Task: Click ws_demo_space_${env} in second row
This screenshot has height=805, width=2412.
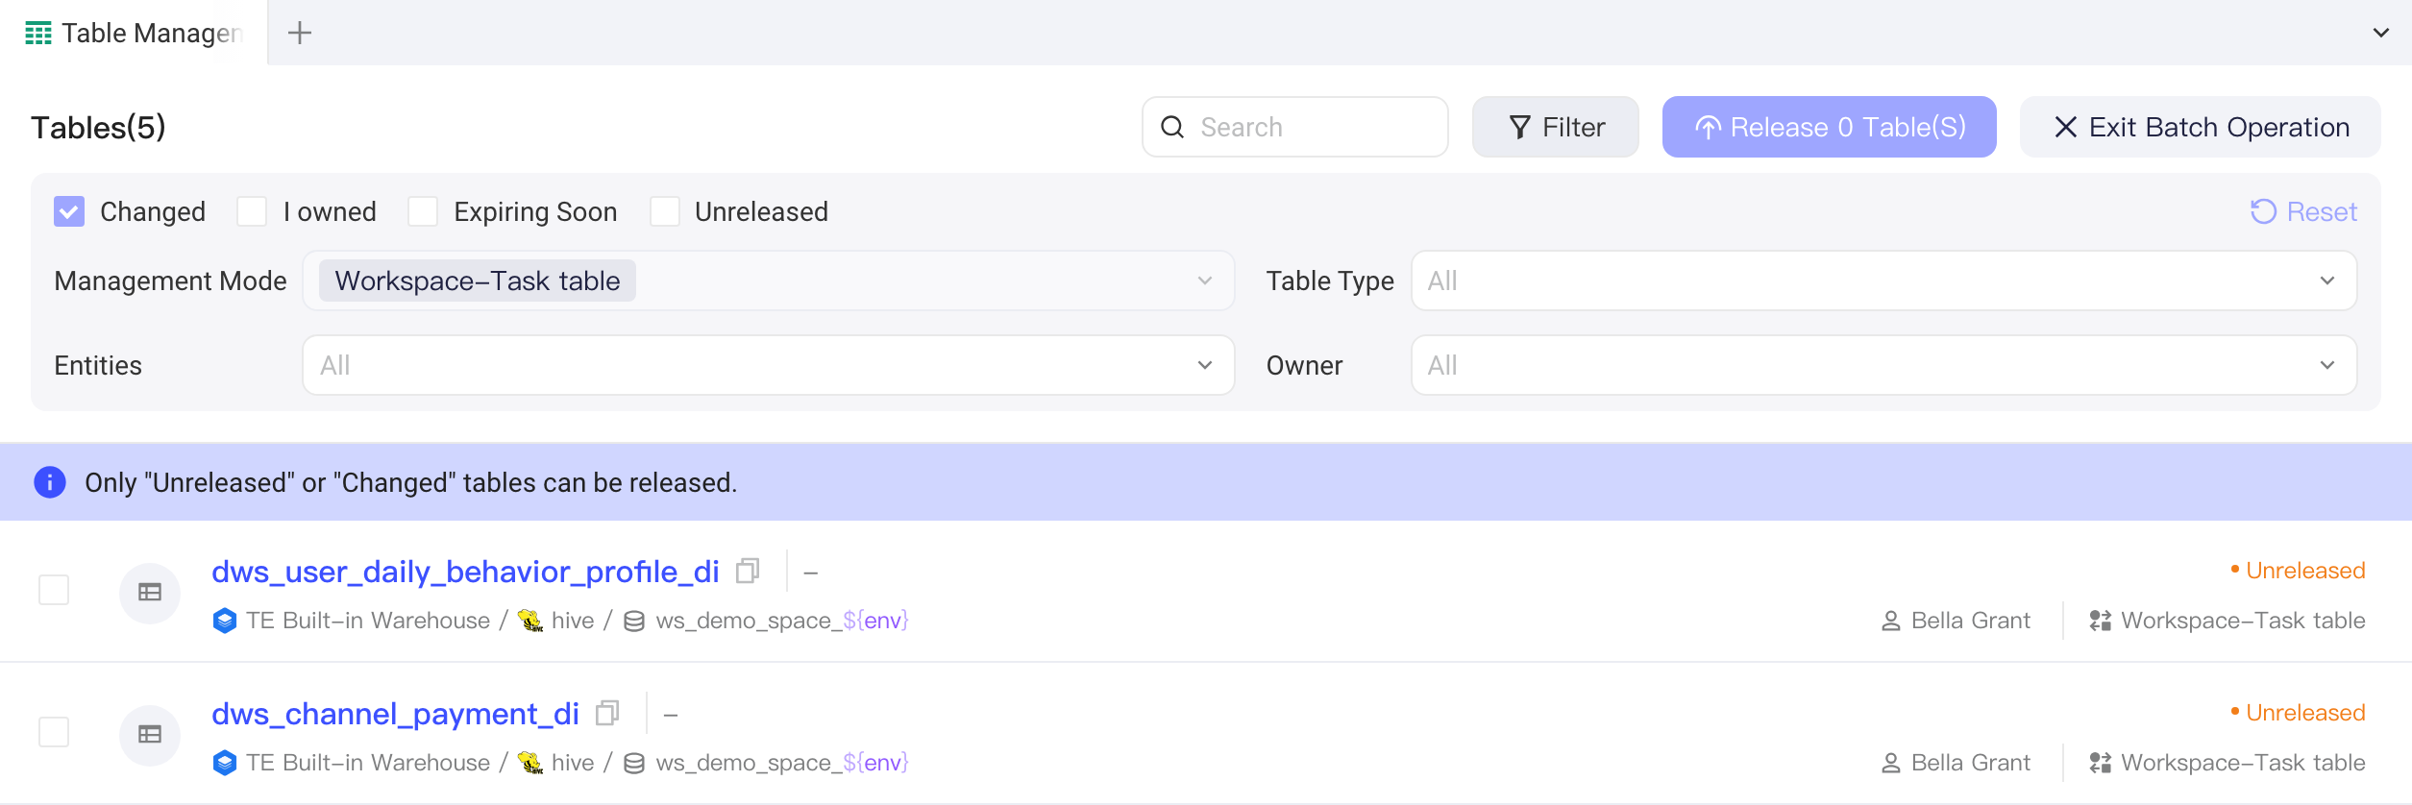Action: click(782, 763)
